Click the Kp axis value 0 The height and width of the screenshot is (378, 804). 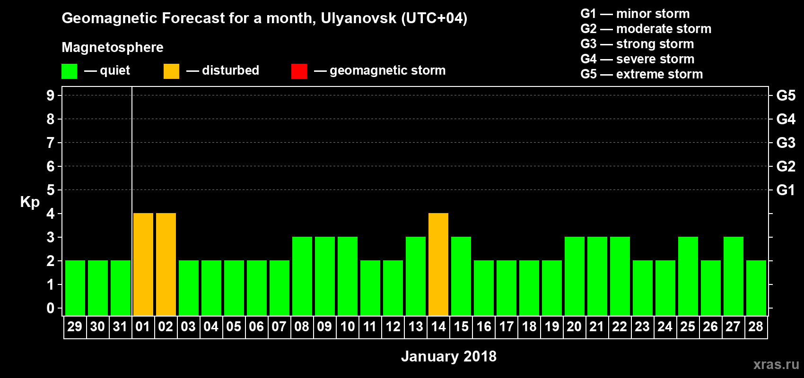pyautogui.click(x=51, y=308)
